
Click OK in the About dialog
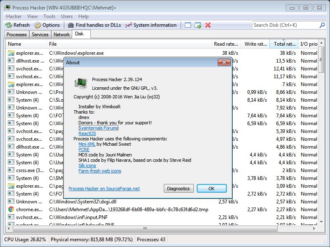[212, 189]
